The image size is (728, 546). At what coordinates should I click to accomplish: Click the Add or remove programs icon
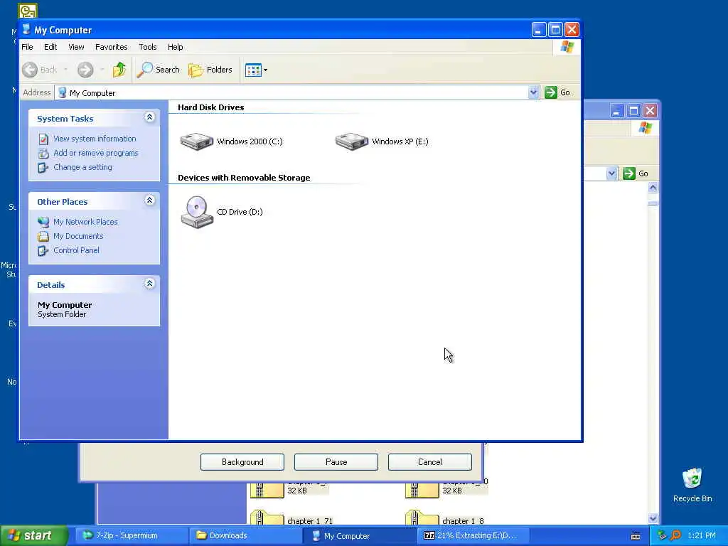tap(43, 154)
